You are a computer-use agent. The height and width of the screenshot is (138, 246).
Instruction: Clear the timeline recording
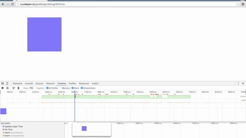[7, 88]
